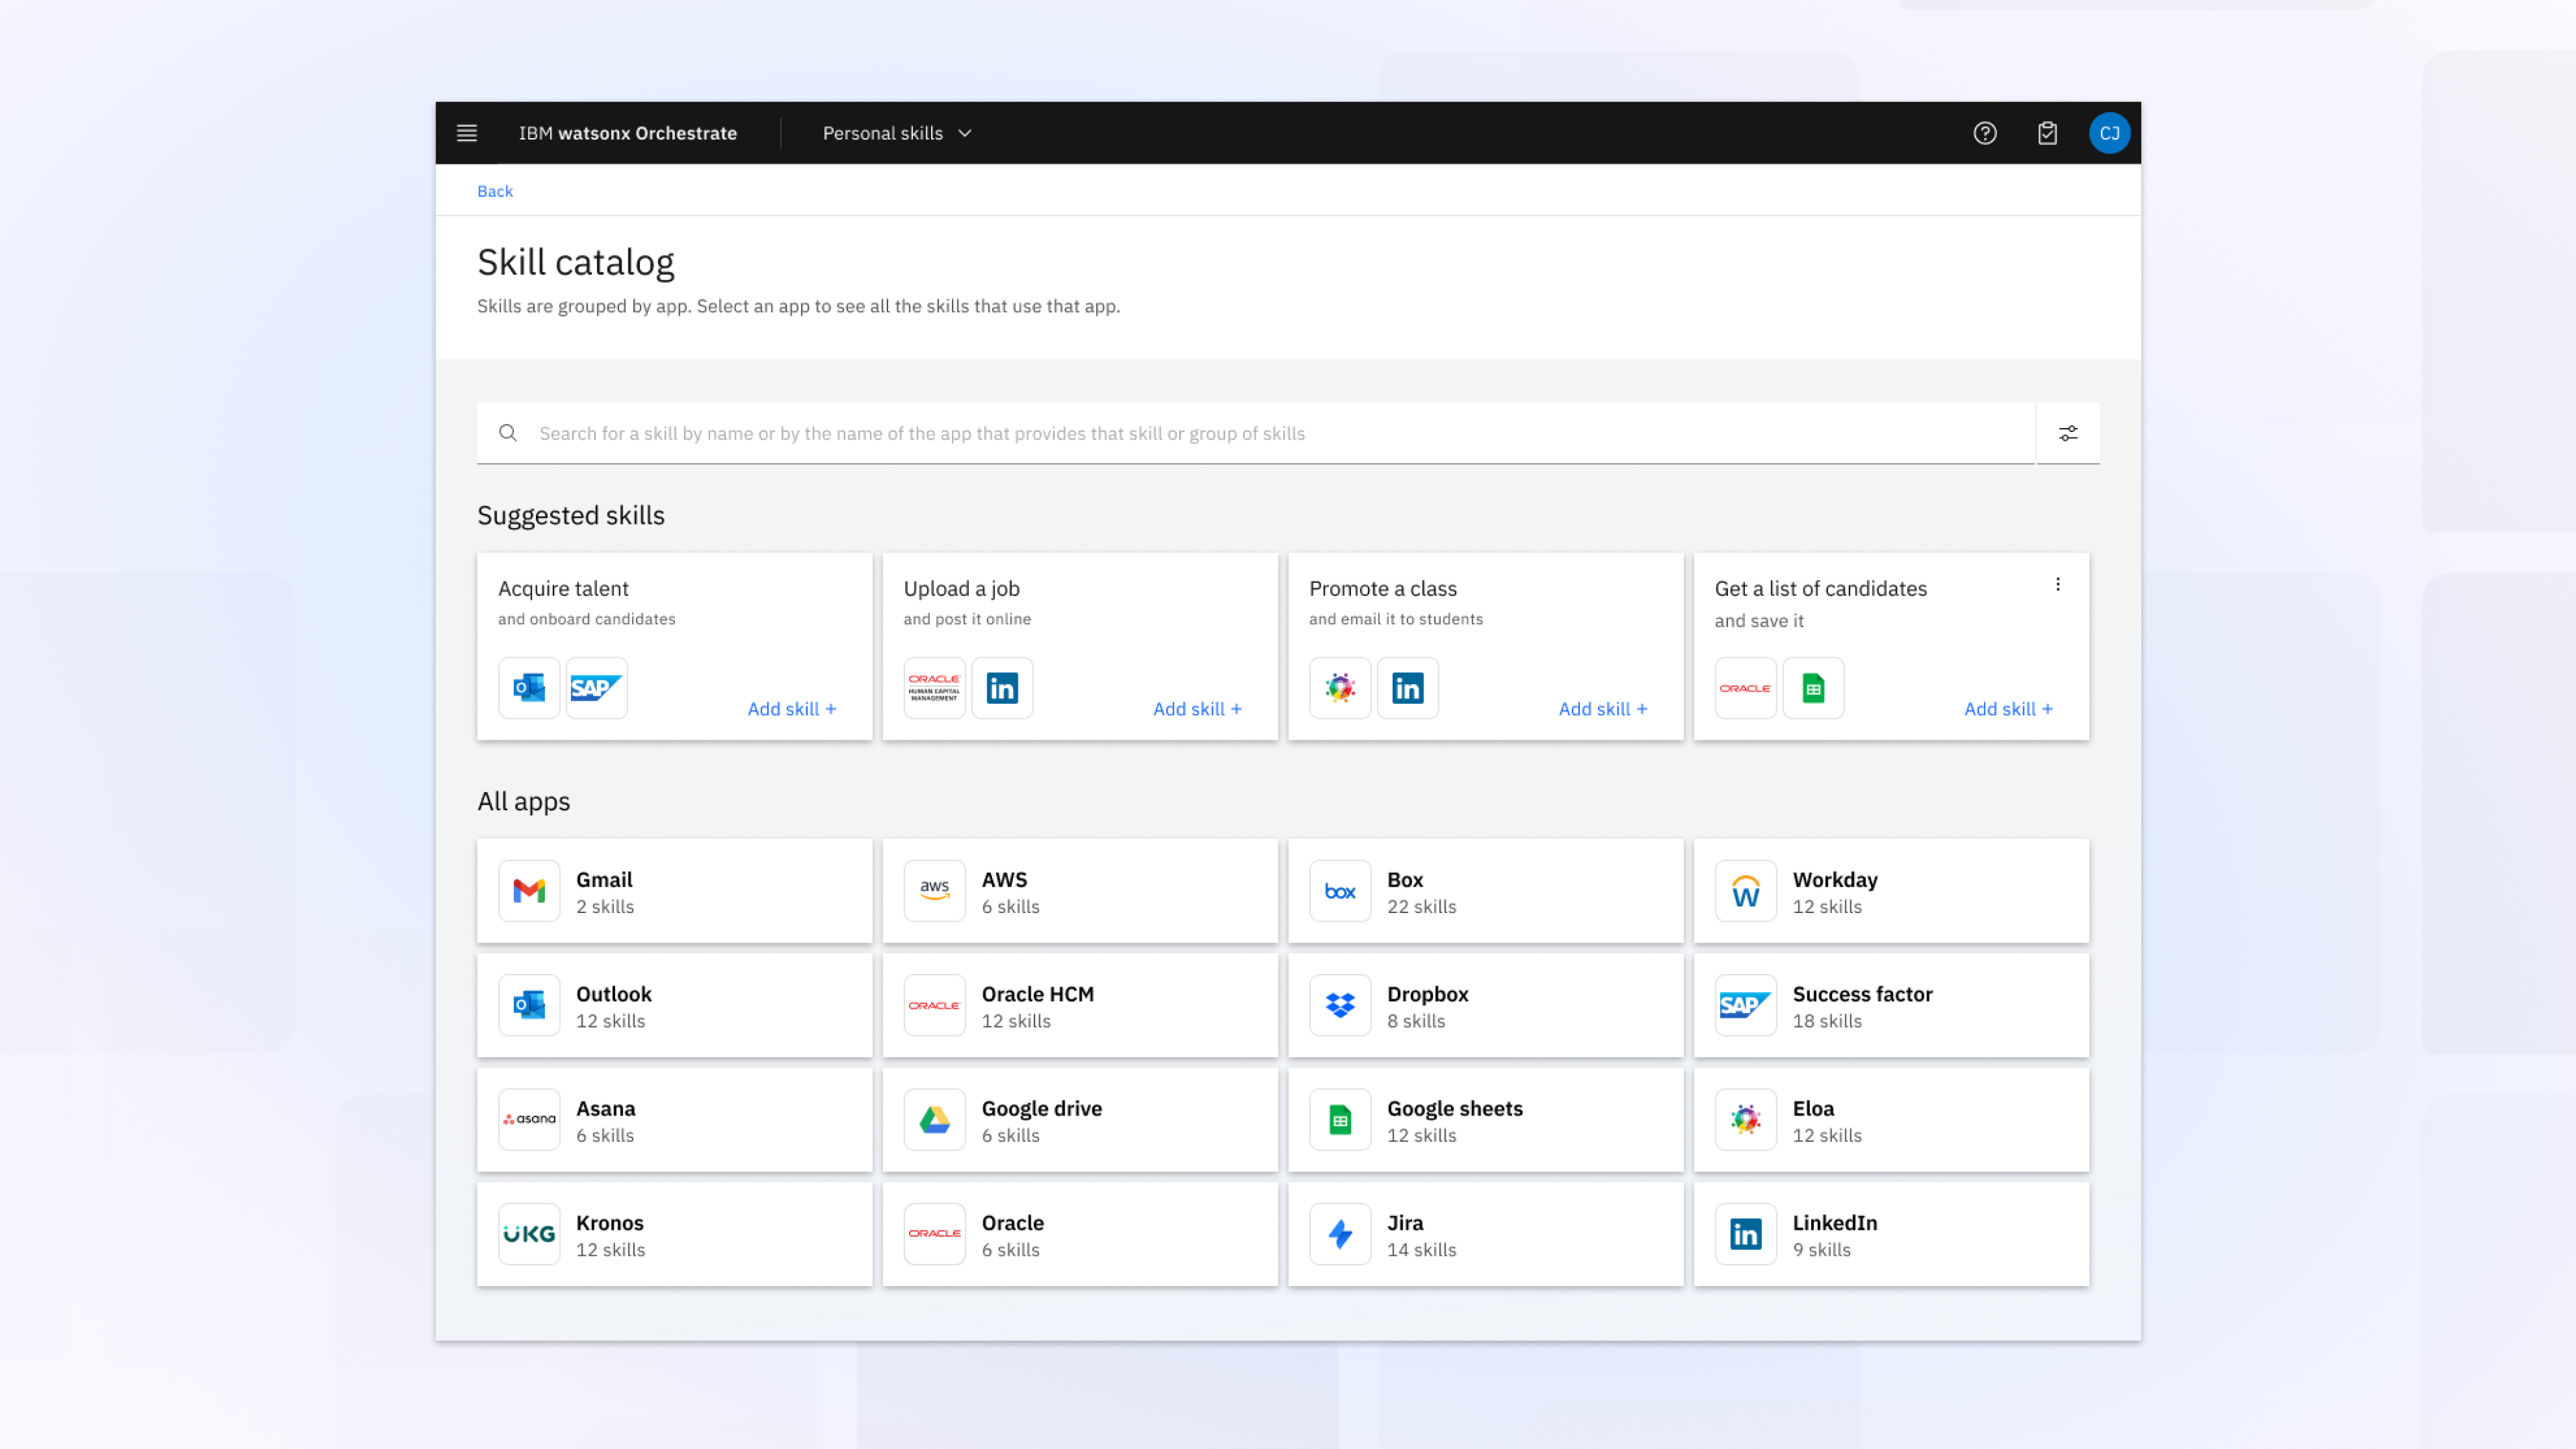The width and height of the screenshot is (2576, 1449).
Task: Click the magnifier icon in search bar
Action: tap(508, 433)
